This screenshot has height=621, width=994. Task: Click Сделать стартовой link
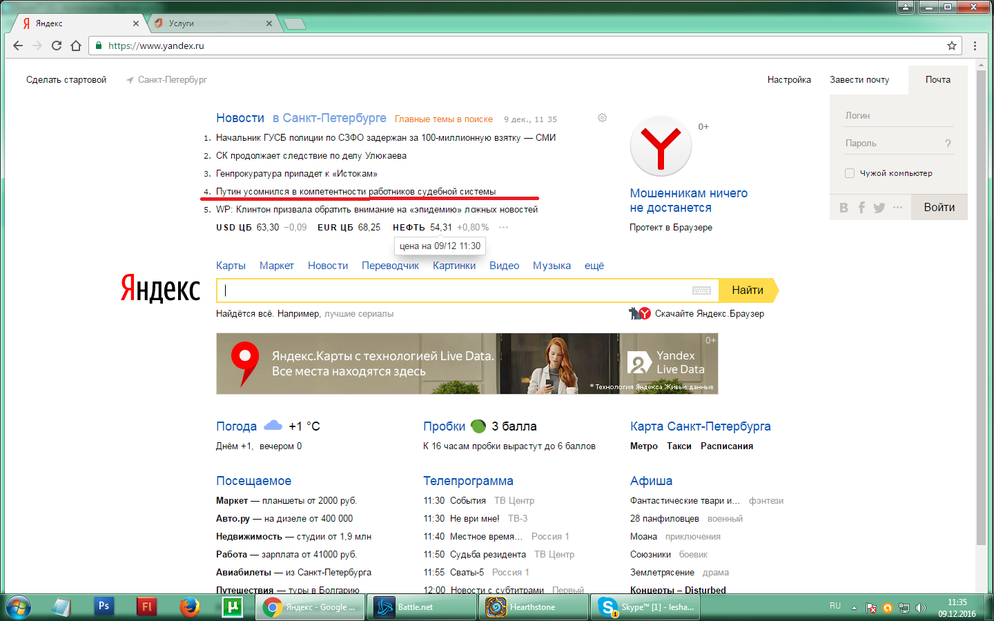[66, 80]
